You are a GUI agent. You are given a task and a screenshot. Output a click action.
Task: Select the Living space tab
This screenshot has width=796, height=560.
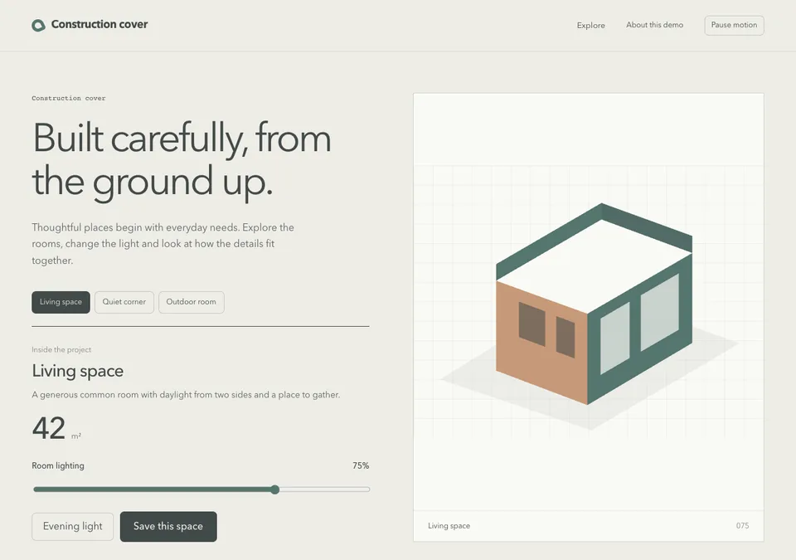[x=61, y=302]
